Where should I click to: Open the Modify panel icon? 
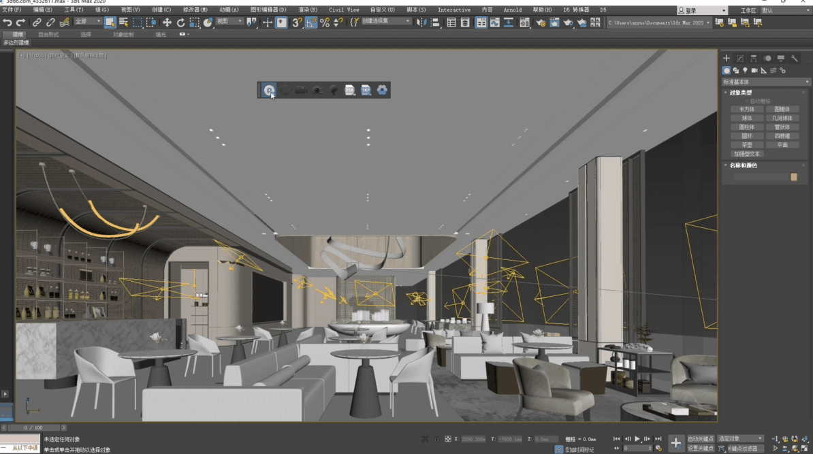741,59
